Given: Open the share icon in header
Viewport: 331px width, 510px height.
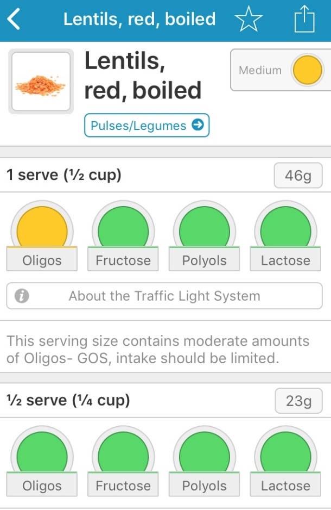Looking at the screenshot, I should (304, 18).
